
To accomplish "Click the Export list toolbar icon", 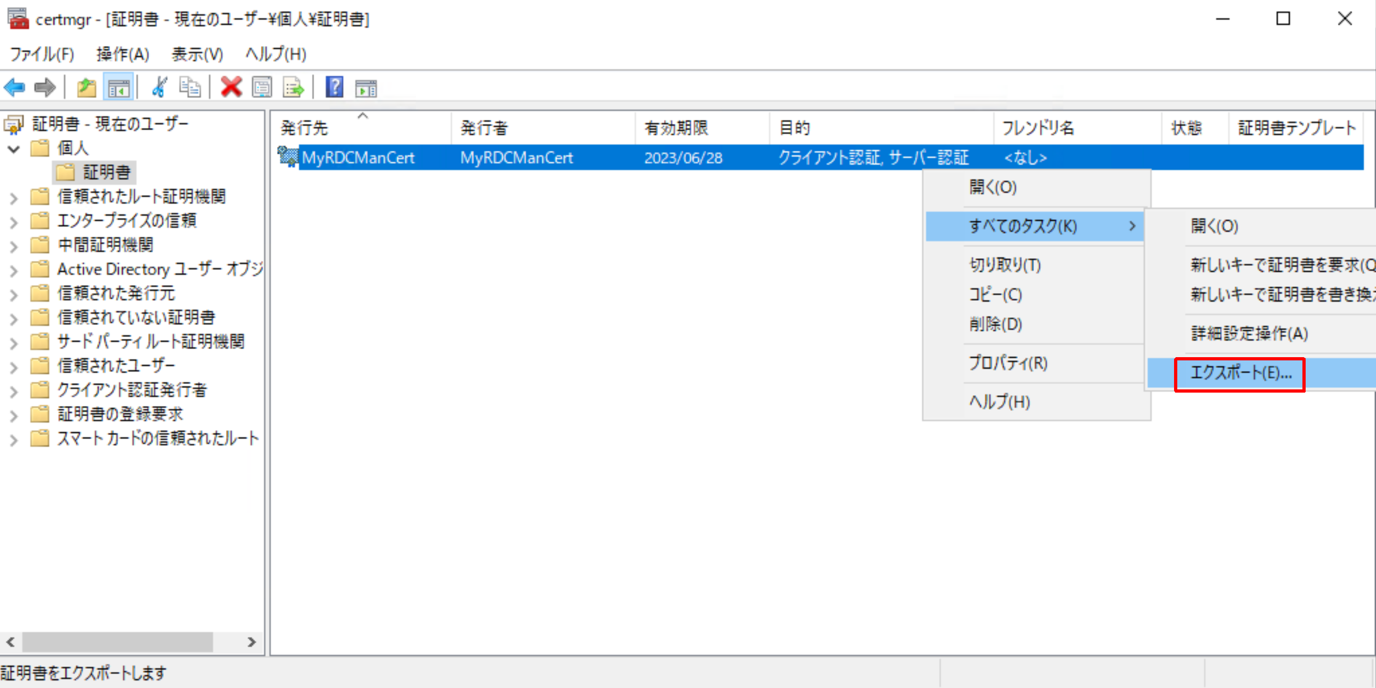I will click(293, 87).
